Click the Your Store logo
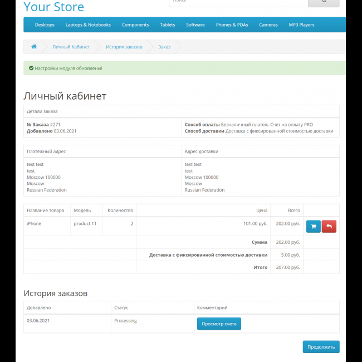The image size is (362, 362). (54, 7)
